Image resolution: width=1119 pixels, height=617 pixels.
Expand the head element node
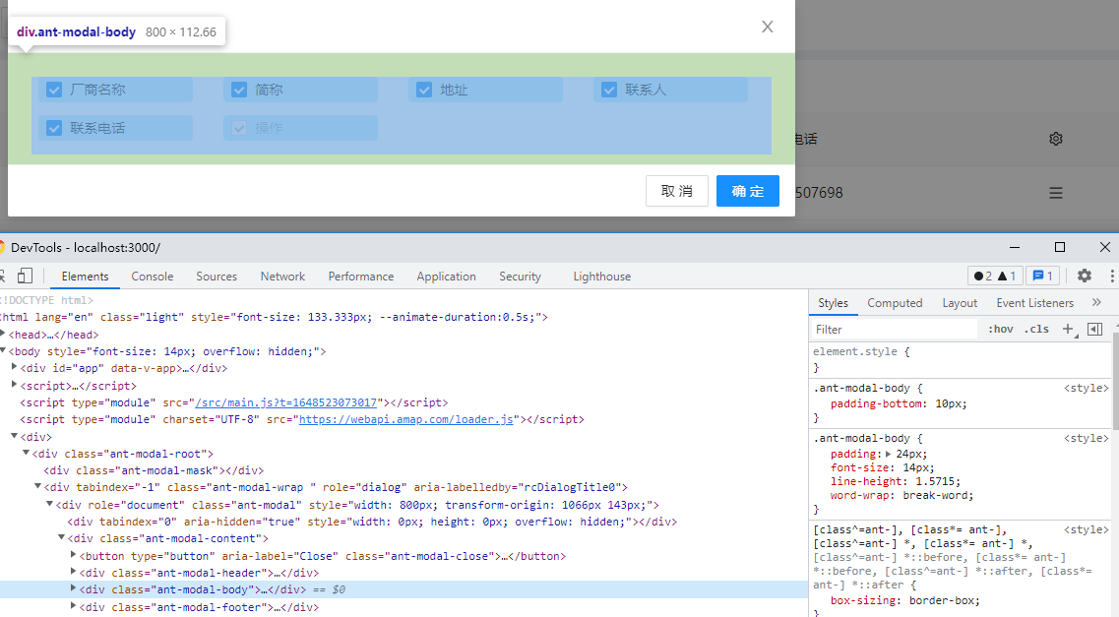3,334
